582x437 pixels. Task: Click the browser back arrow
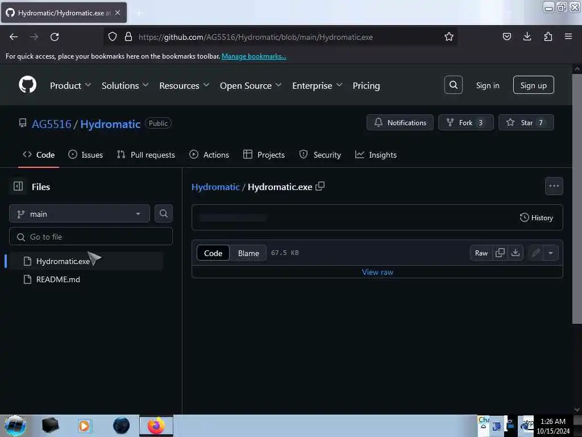coord(14,37)
